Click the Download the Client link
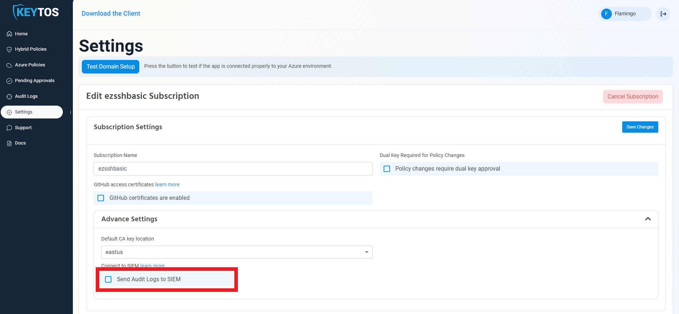 click(x=111, y=14)
